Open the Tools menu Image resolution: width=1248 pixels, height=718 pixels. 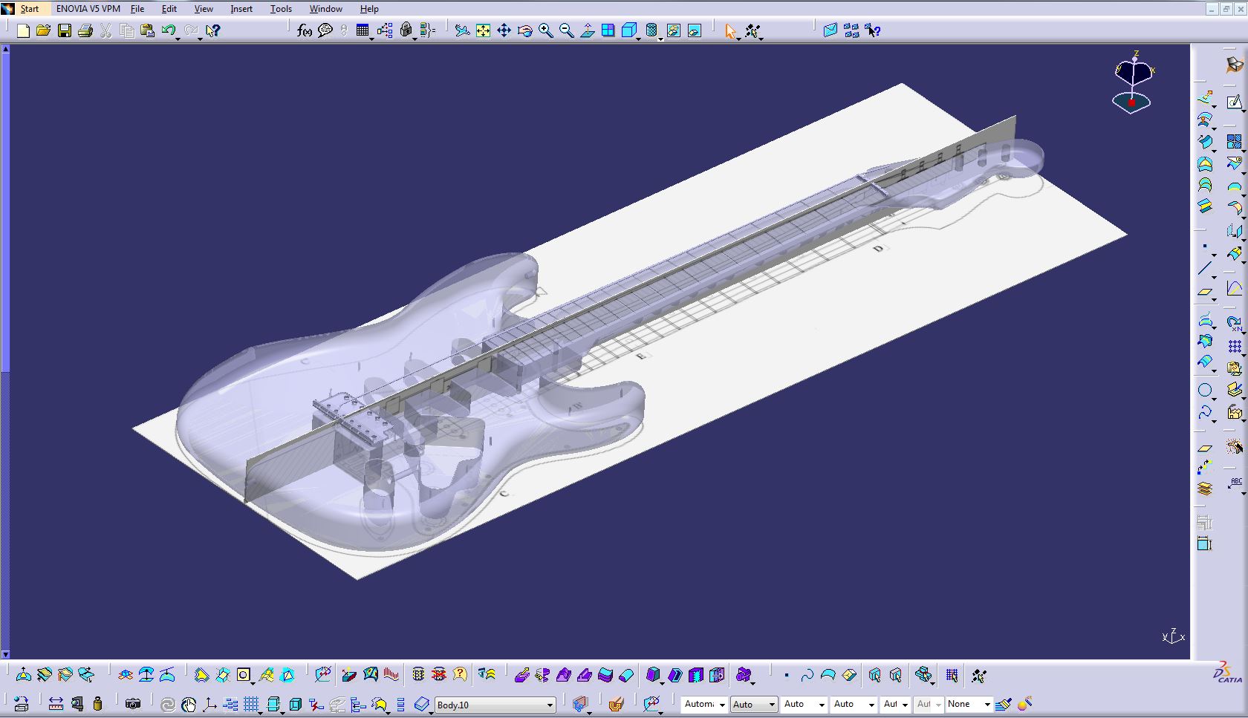(x=281, y=9)
